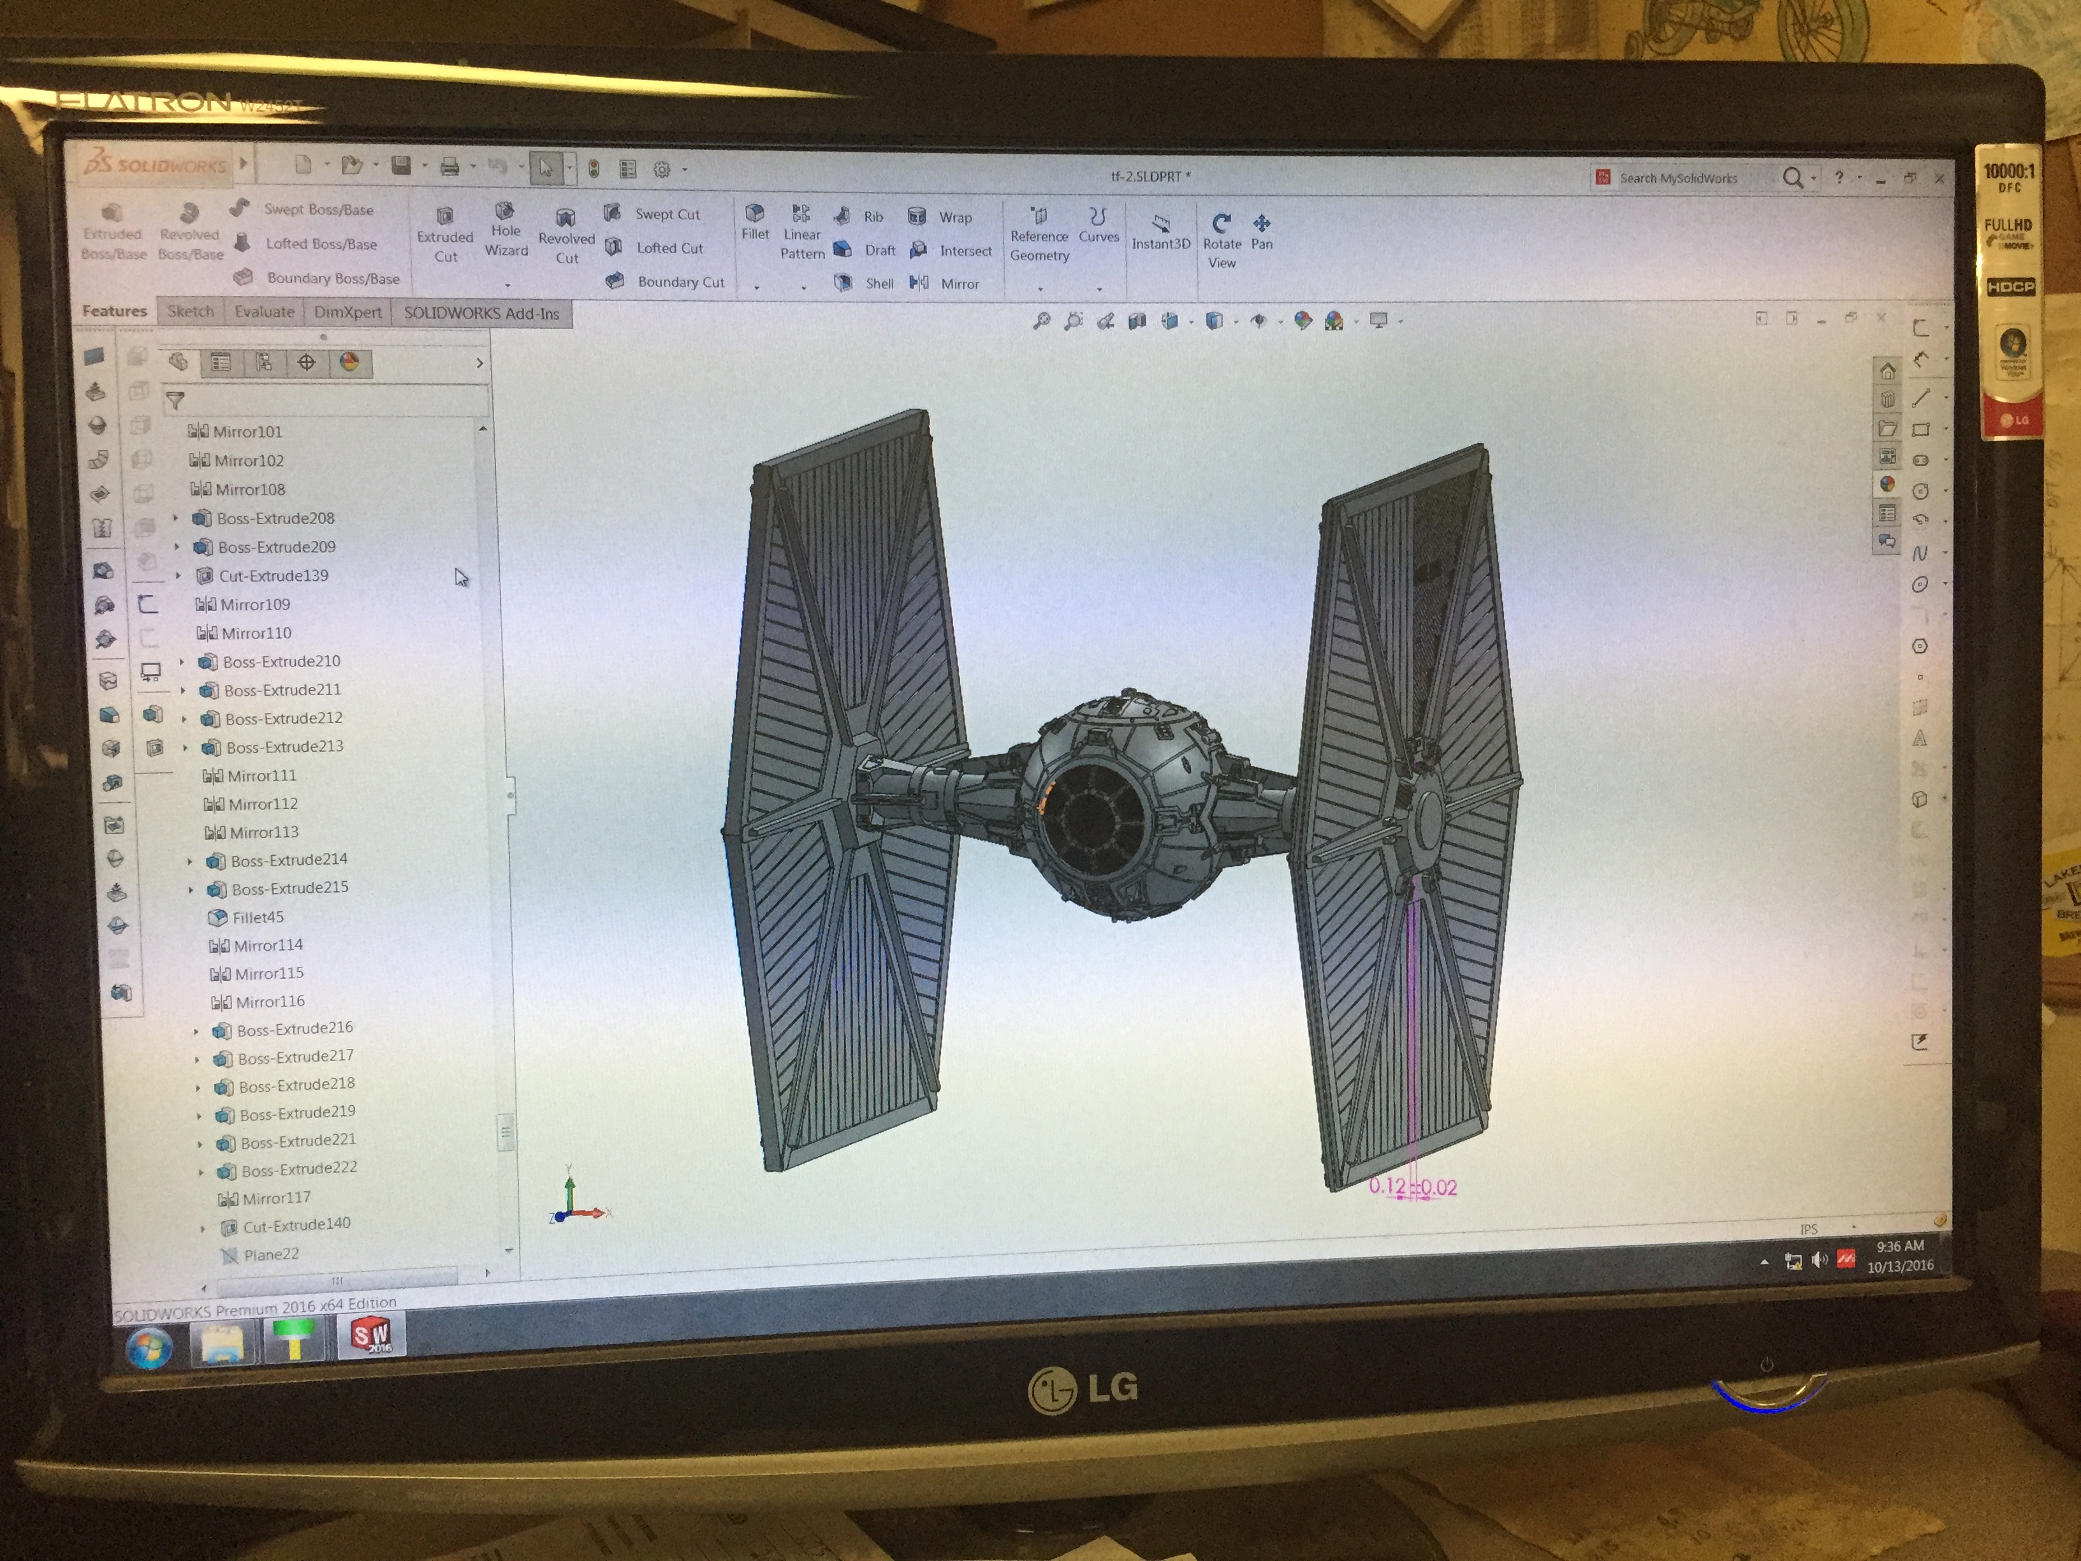Select Fillet45 in the feature tree

pyautogui.click(x=245, y=918)
